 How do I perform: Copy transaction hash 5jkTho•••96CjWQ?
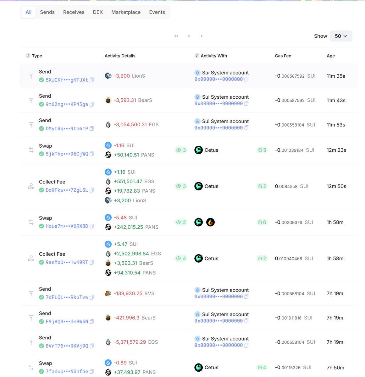pyautogui.click(x=92, y=154)
